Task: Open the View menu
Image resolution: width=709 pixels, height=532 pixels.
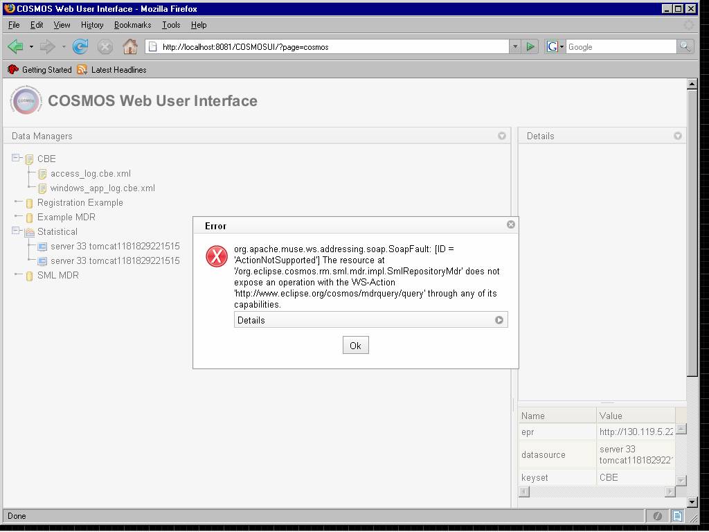Action: 62,25
